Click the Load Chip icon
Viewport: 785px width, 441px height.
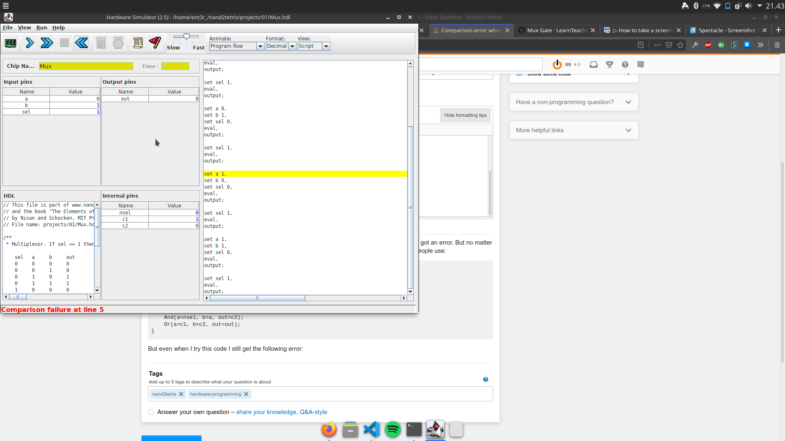[11, 43]
